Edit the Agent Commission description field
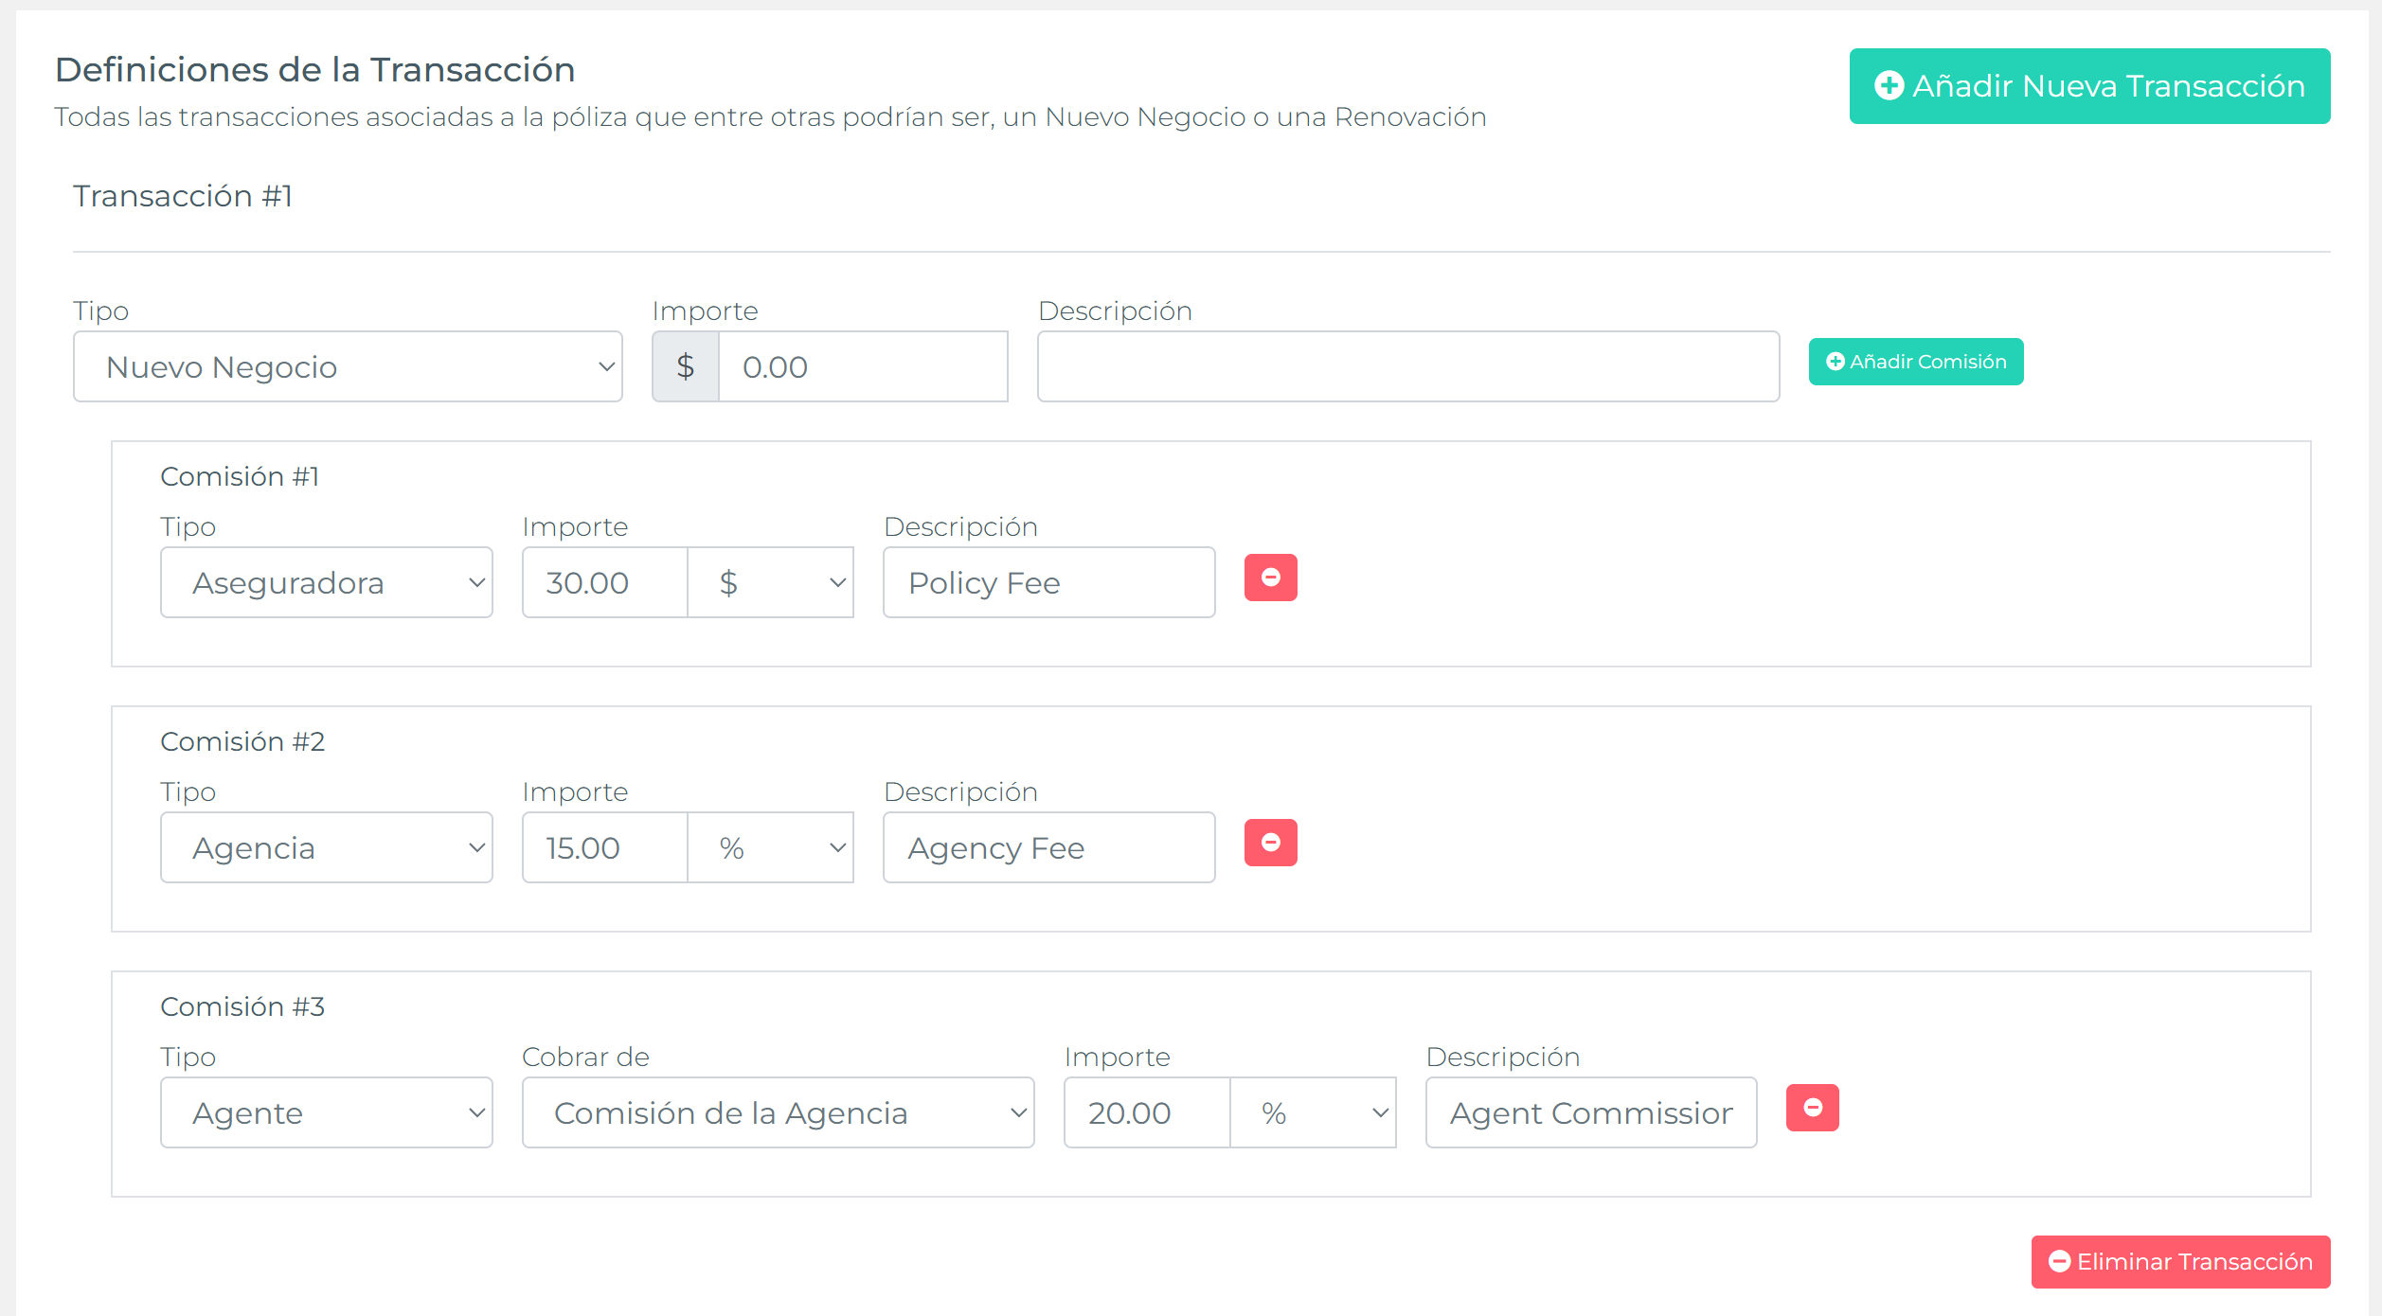The height and width of the screenshot is (1316, 2382). pyautogui.click(x=1590, y=1113)
